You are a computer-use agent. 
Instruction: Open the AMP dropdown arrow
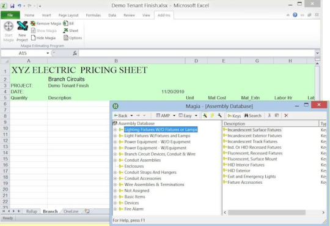(174, 116)
